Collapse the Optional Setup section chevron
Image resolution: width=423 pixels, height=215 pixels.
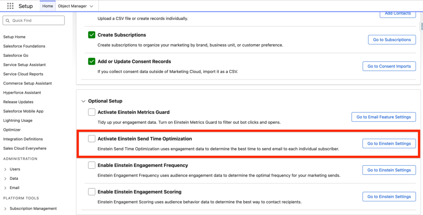(83, 101)
